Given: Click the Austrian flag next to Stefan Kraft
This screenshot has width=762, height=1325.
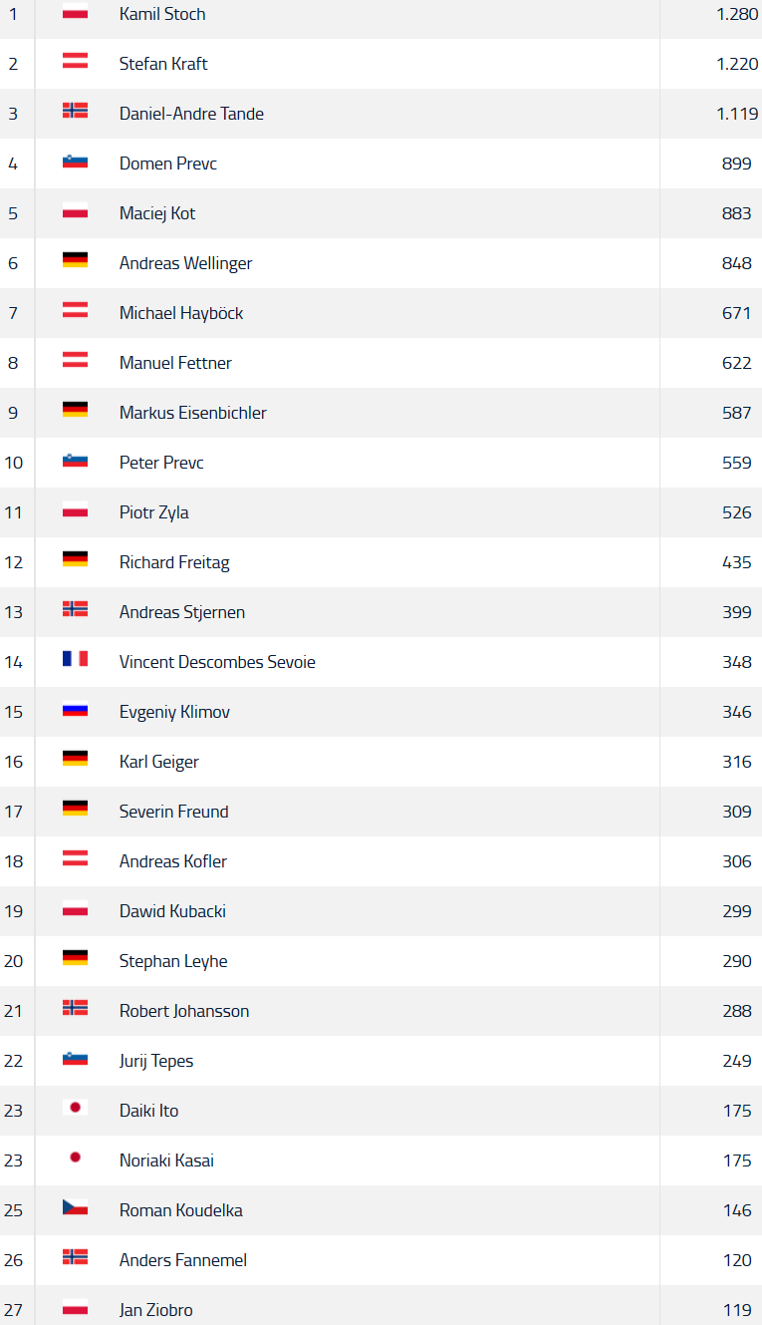Looking at the screenshot, I should (75, 61).
